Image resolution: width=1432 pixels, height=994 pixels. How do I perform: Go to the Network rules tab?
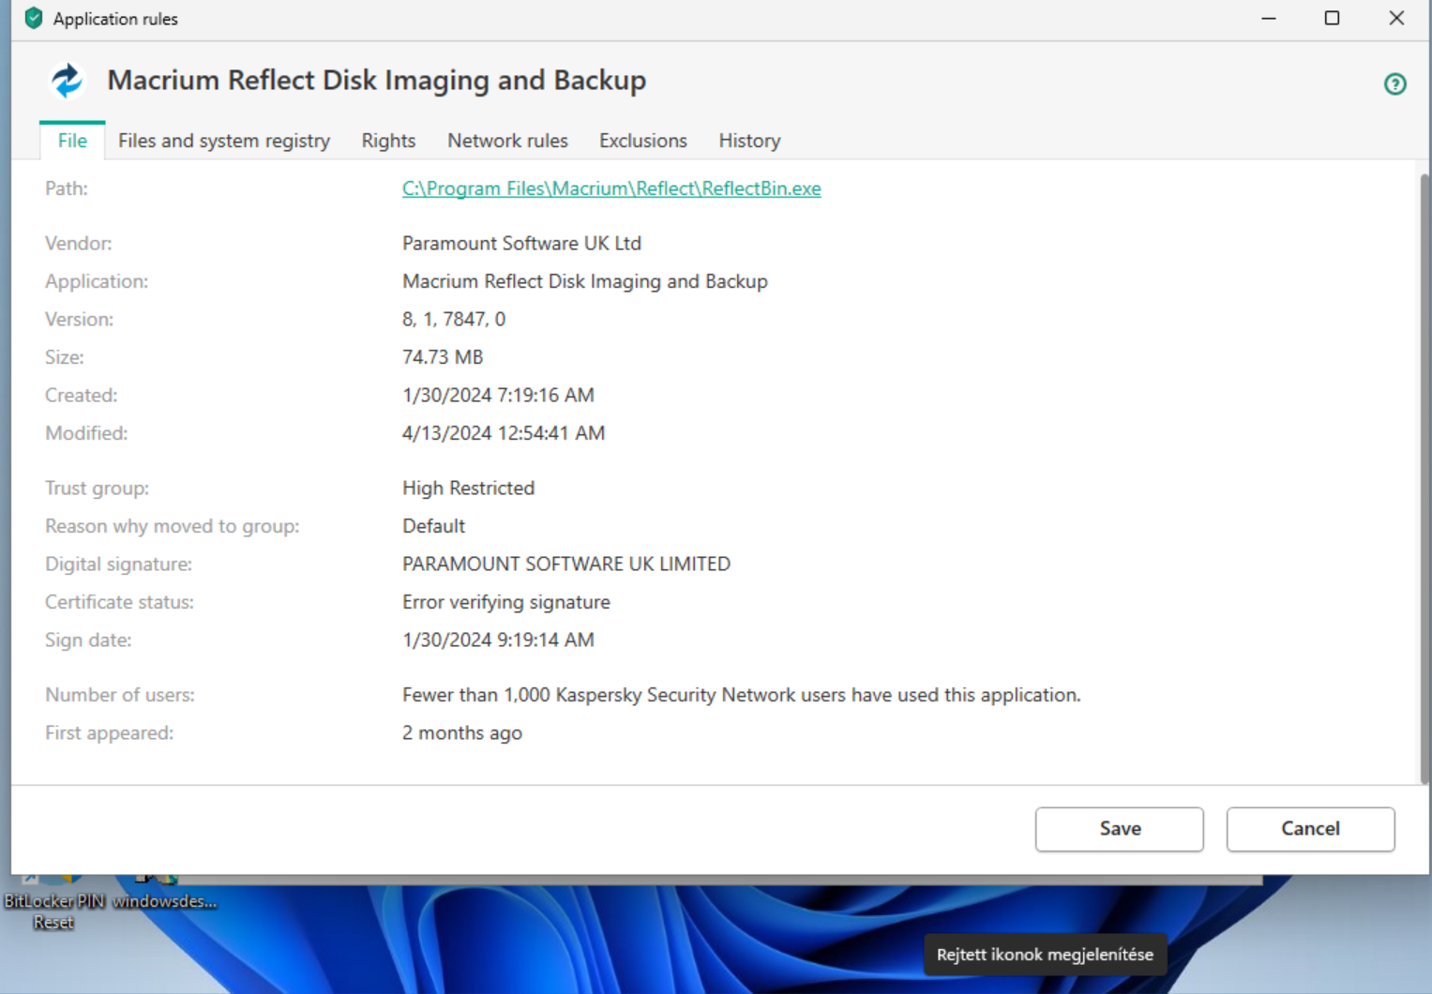[x=507, y=141]
